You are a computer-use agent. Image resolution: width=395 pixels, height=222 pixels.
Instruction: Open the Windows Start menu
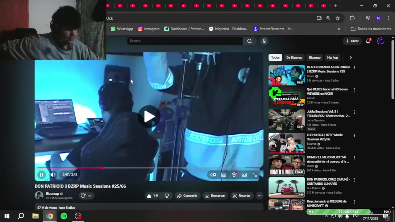pos(7,216)
